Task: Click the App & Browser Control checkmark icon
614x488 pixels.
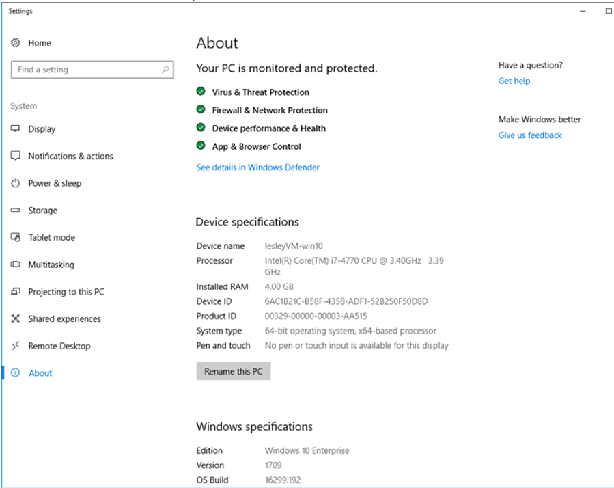Action: tap(201, 146)
